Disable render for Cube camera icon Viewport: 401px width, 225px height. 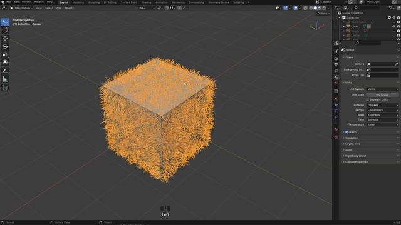(398, 26)
